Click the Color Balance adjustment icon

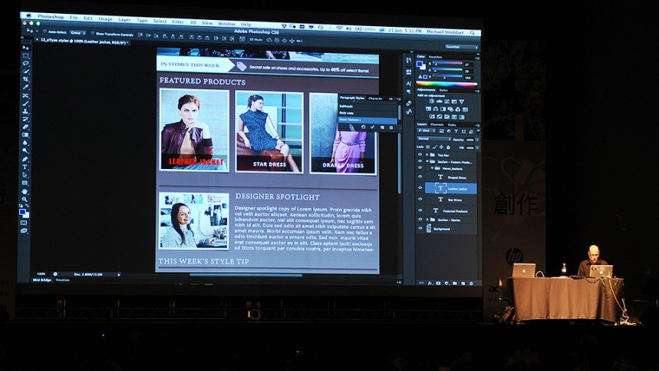coord(435,109)
